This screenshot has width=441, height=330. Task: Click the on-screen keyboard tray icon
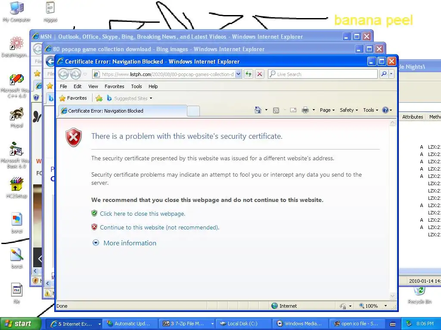(393, 324)
